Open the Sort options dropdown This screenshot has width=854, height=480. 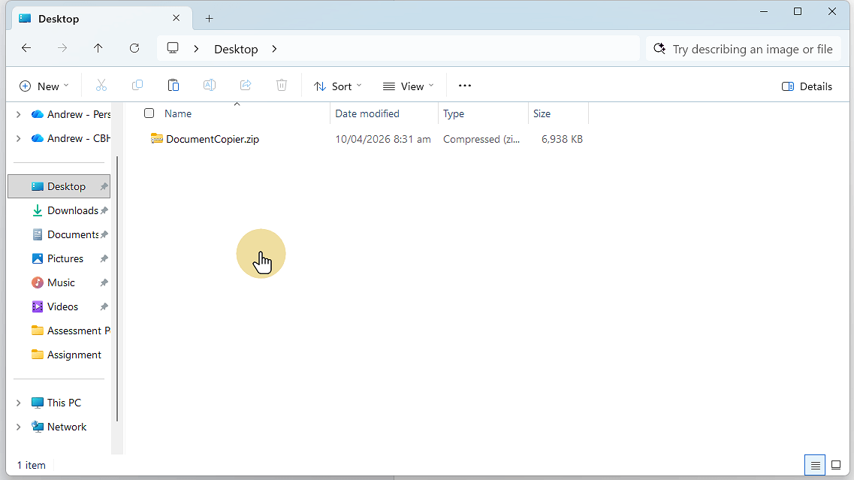(337, 86)
